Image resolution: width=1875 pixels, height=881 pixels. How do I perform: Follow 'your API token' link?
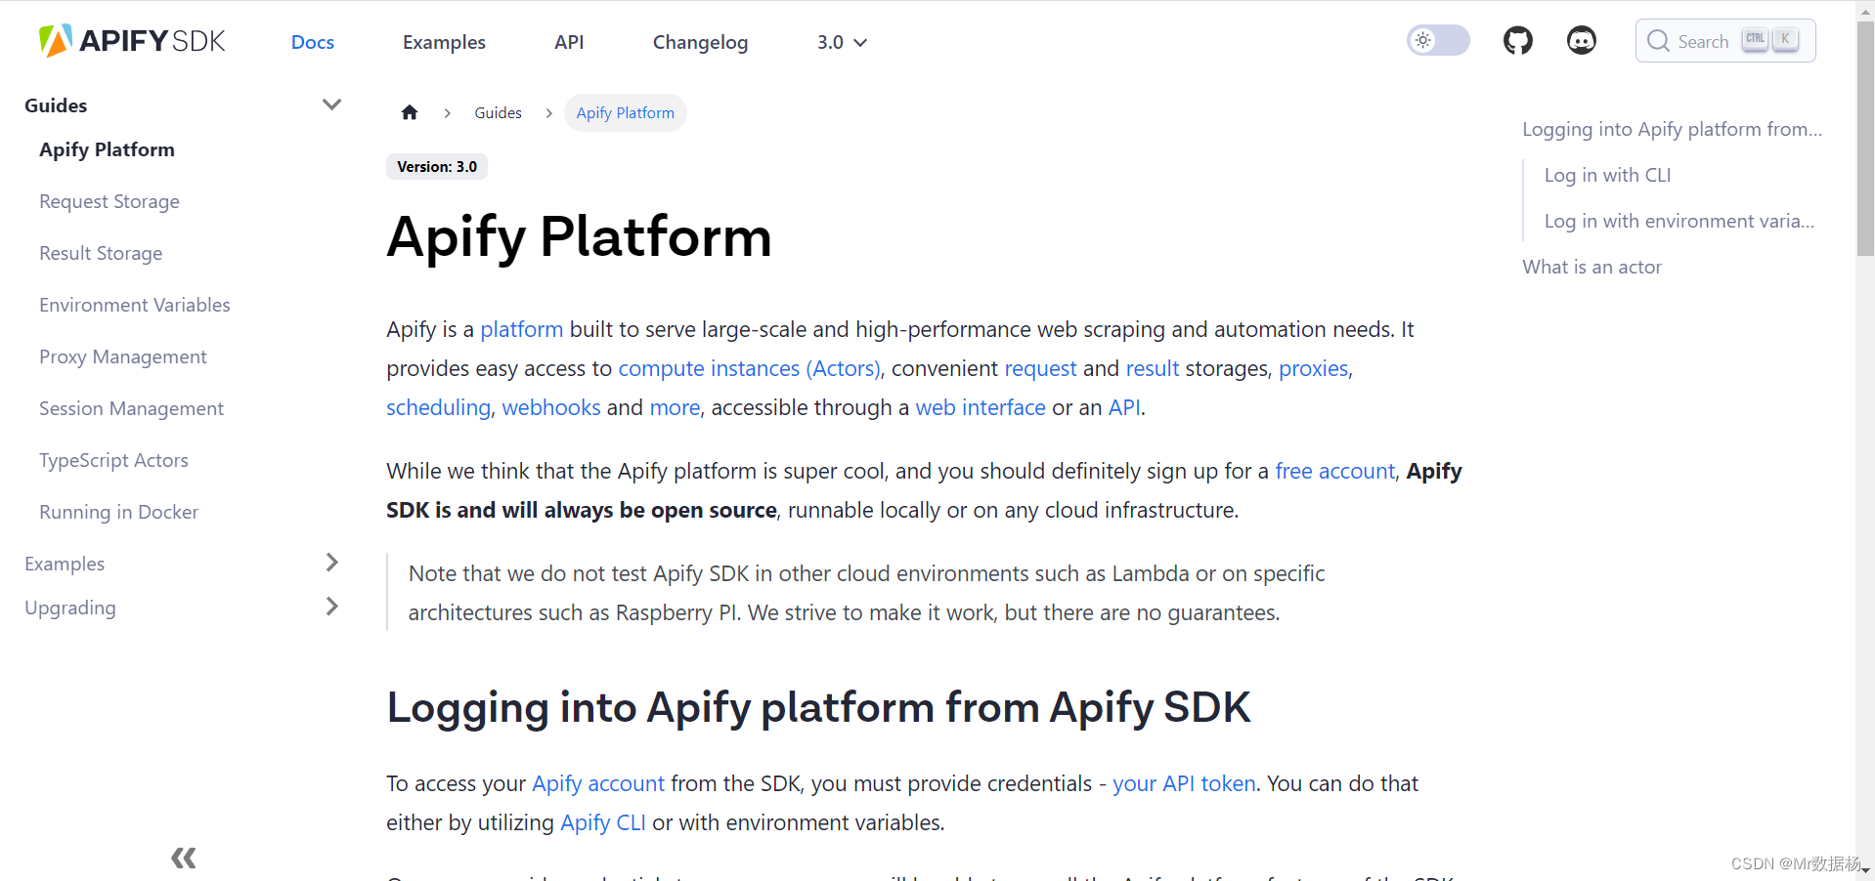pos(1184,783)
